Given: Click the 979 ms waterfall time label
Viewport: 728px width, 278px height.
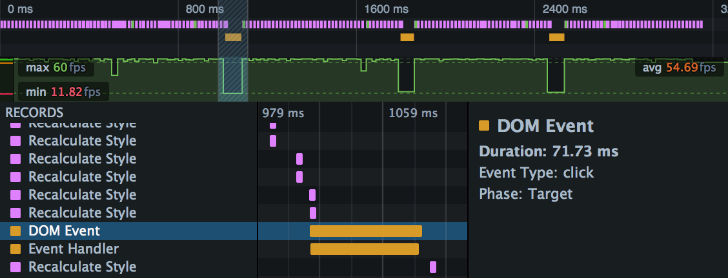Looking at the screenshot, I should point(283,113).
